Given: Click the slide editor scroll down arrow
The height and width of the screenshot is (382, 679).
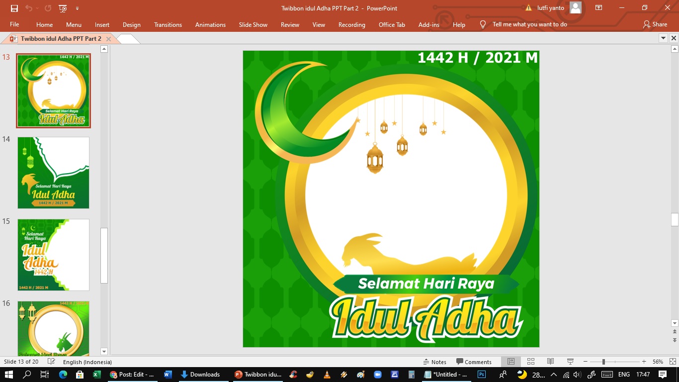Looking at the screenshot, I should click(x=675, y=323).
